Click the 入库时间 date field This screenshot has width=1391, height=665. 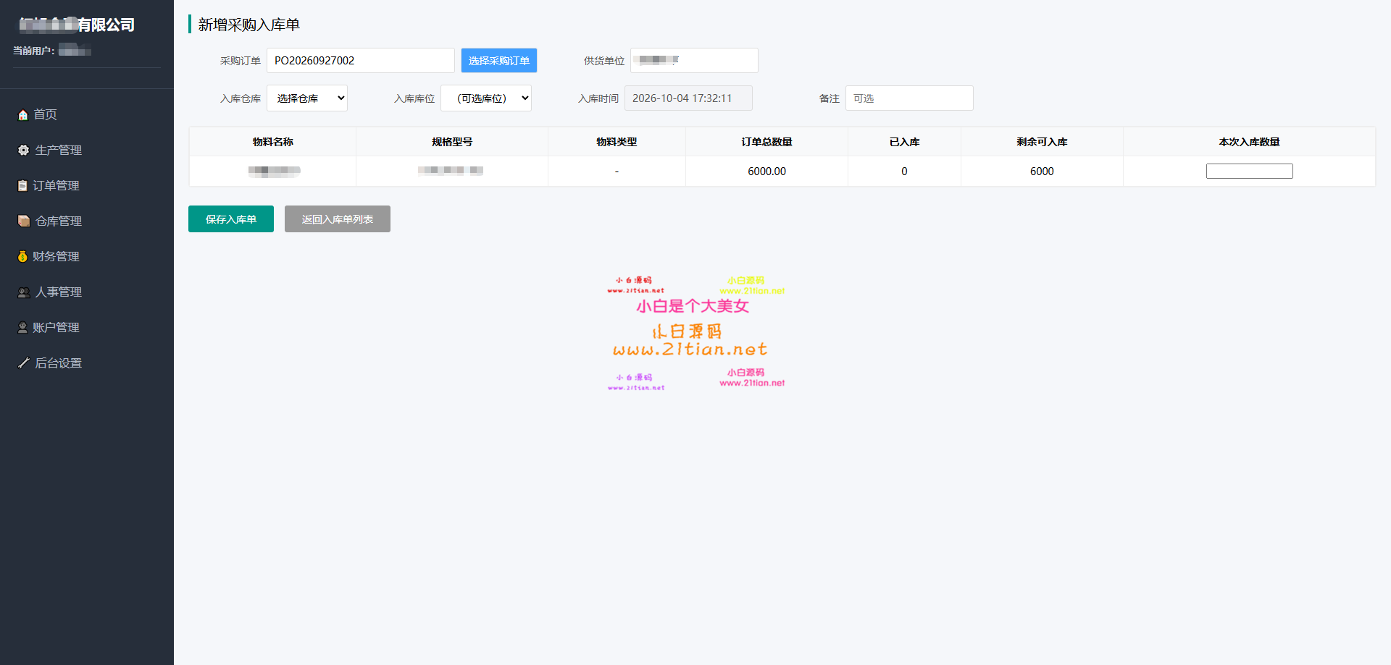pyautogui.click(x=688, y=98)
